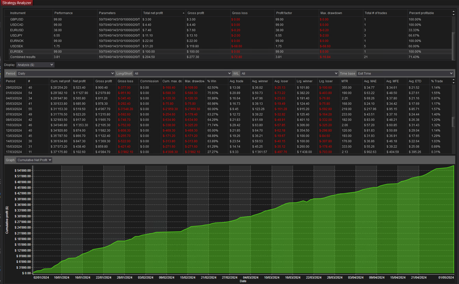
Task: Click the sort arrow on Total net profit
Action: tap(183, 13)
